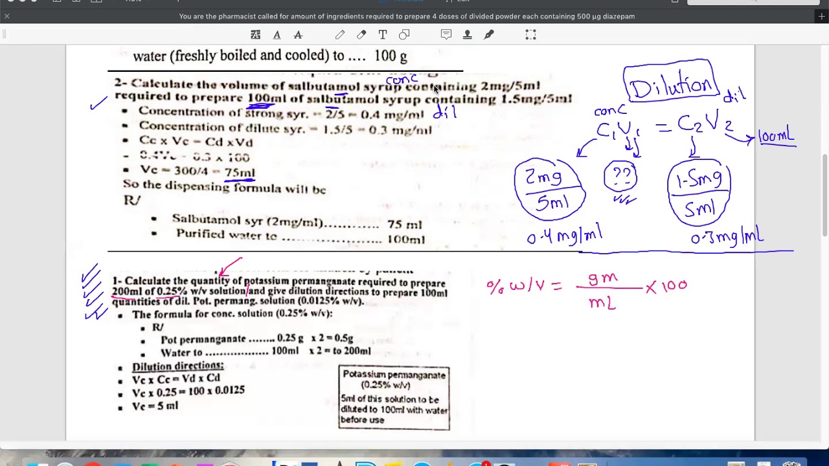
Task: Select the diazepam divided powder document tab
Action: point(407,16)
